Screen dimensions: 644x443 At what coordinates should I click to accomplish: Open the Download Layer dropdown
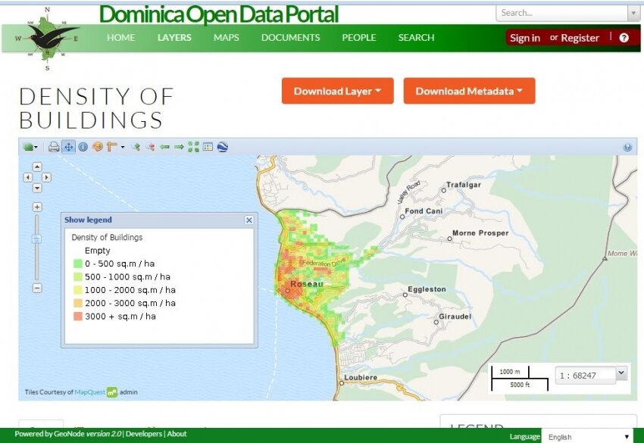pos(337,91)
